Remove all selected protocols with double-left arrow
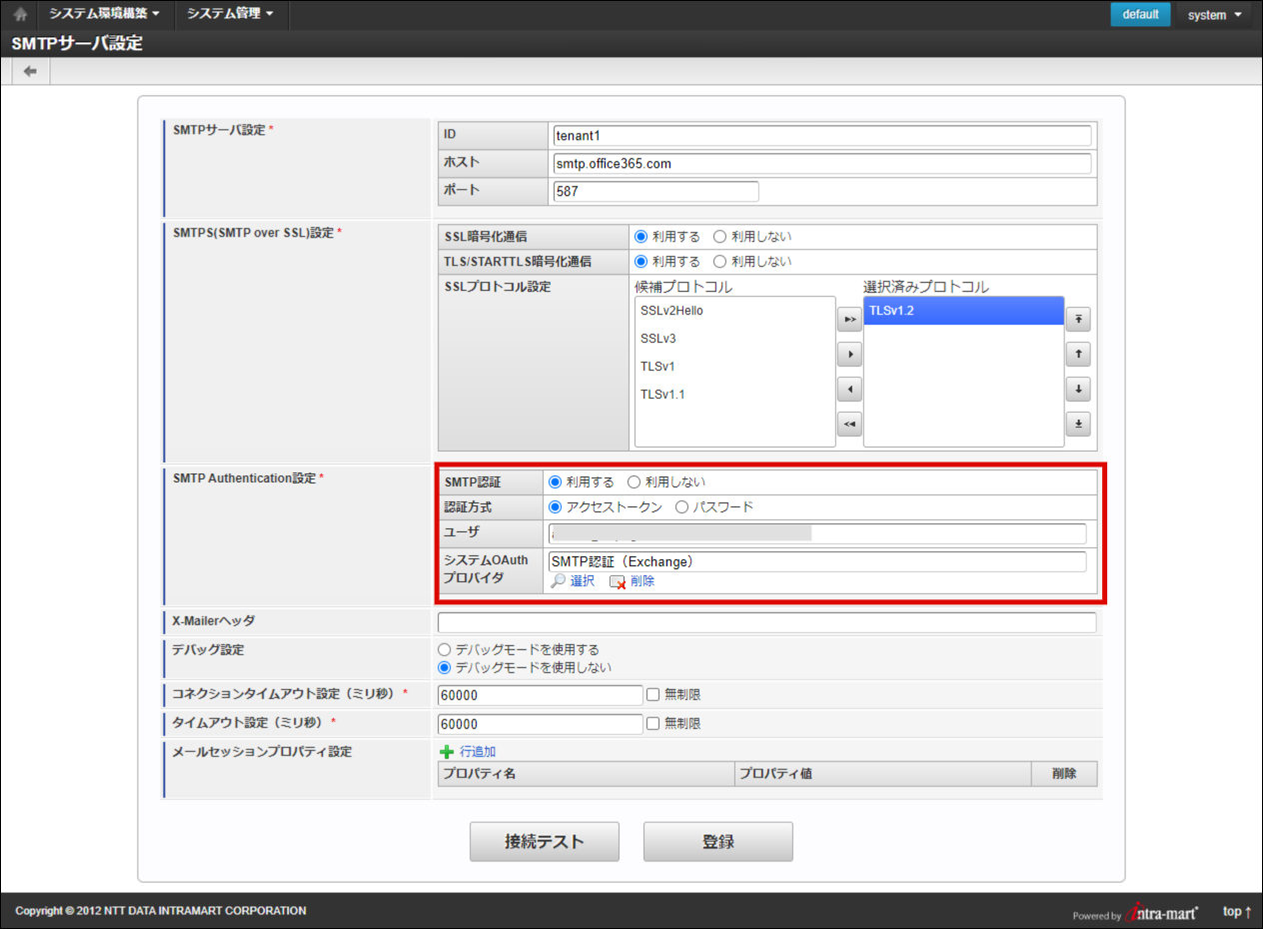This screenshot has height=929, width=1263. 848,425
